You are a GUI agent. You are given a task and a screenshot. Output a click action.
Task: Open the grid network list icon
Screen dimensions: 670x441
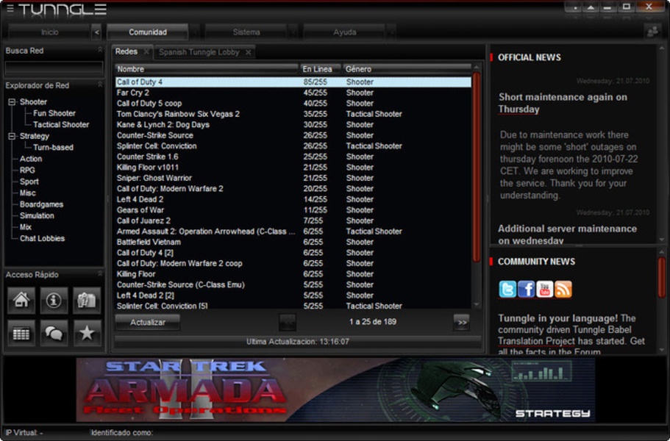(21, 333)
